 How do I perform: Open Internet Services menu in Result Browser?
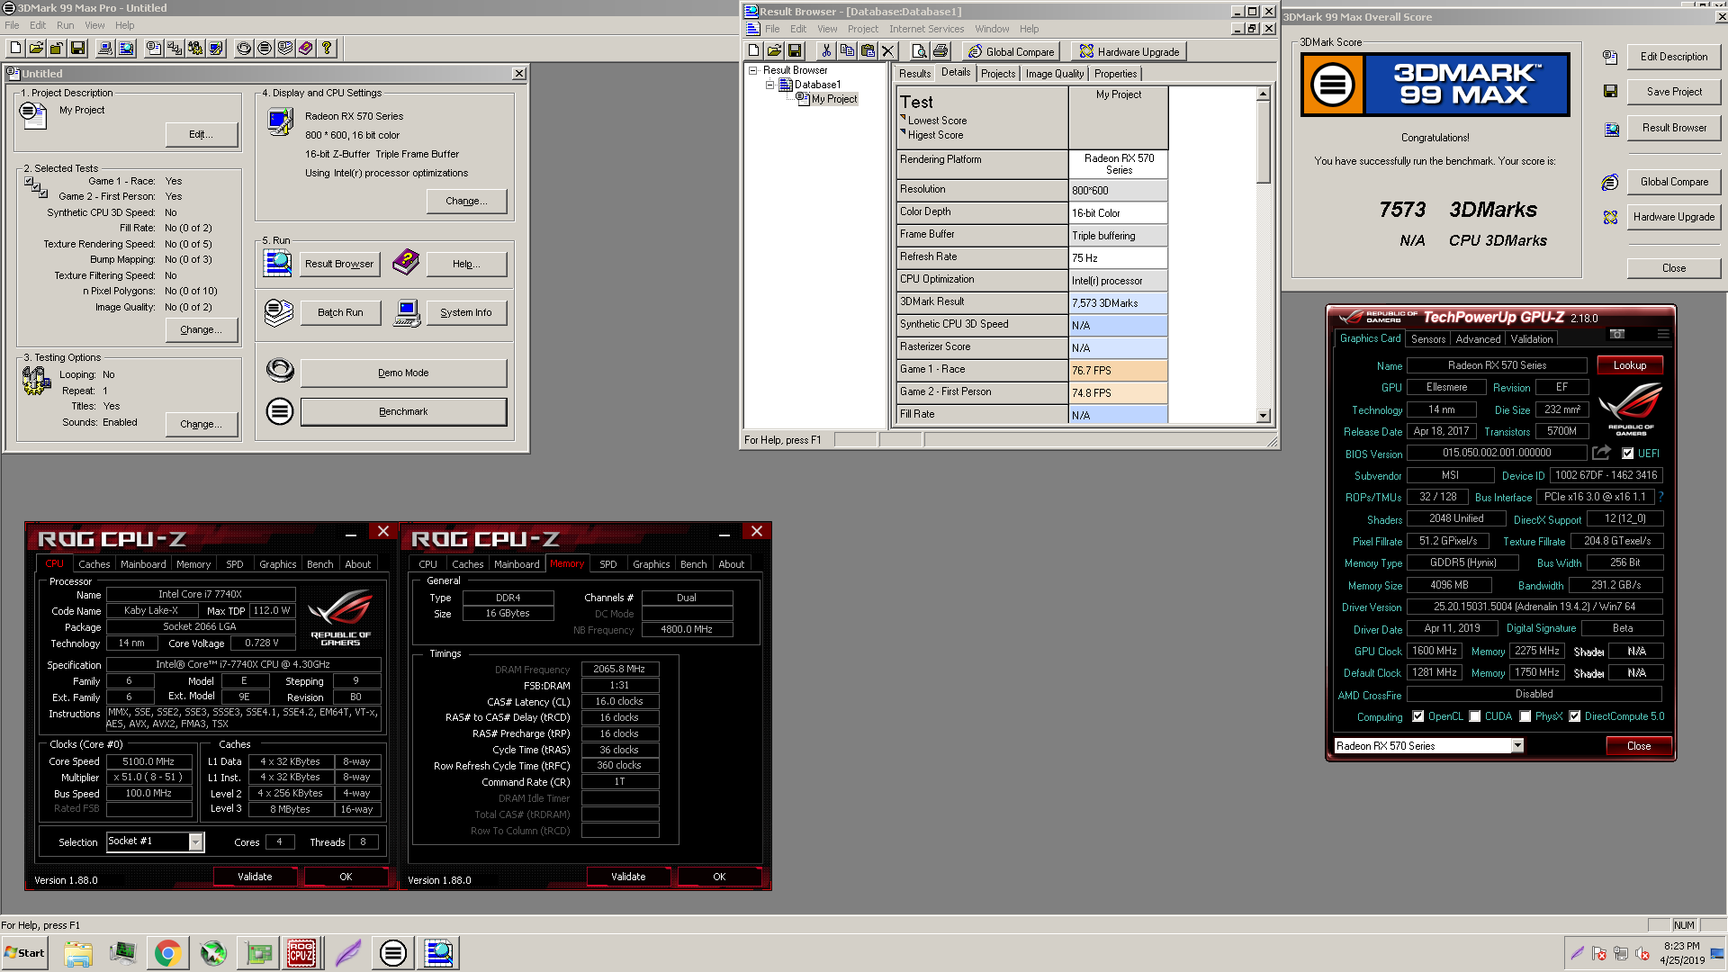pos(926,29)
